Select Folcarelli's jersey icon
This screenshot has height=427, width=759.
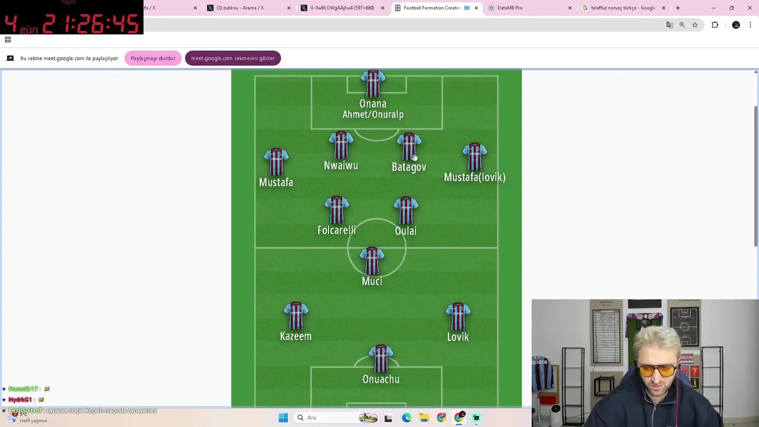(x=337, y=210)
